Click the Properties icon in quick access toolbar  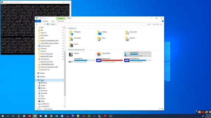coord(40,18)
